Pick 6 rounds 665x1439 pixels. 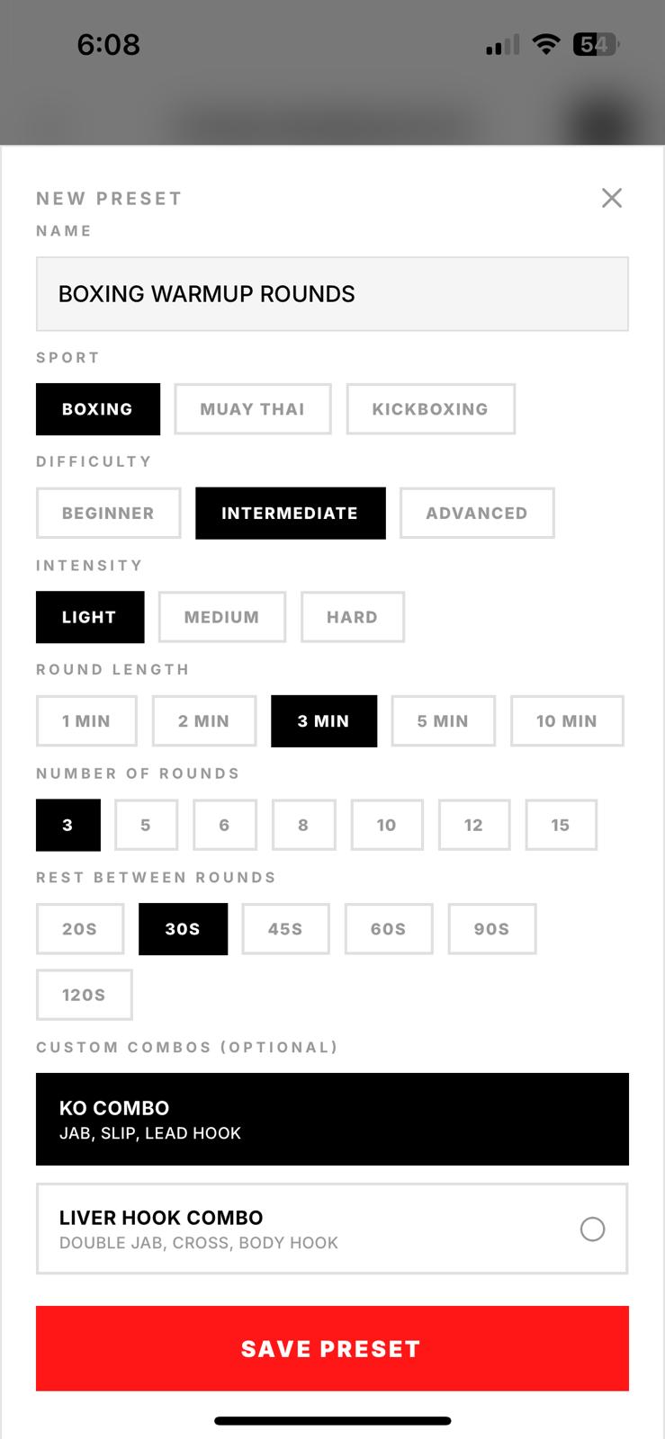(224, 825)
